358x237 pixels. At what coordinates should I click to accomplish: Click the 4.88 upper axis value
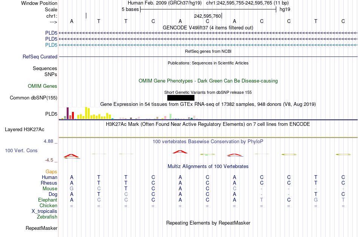click(x=48, y=141)
